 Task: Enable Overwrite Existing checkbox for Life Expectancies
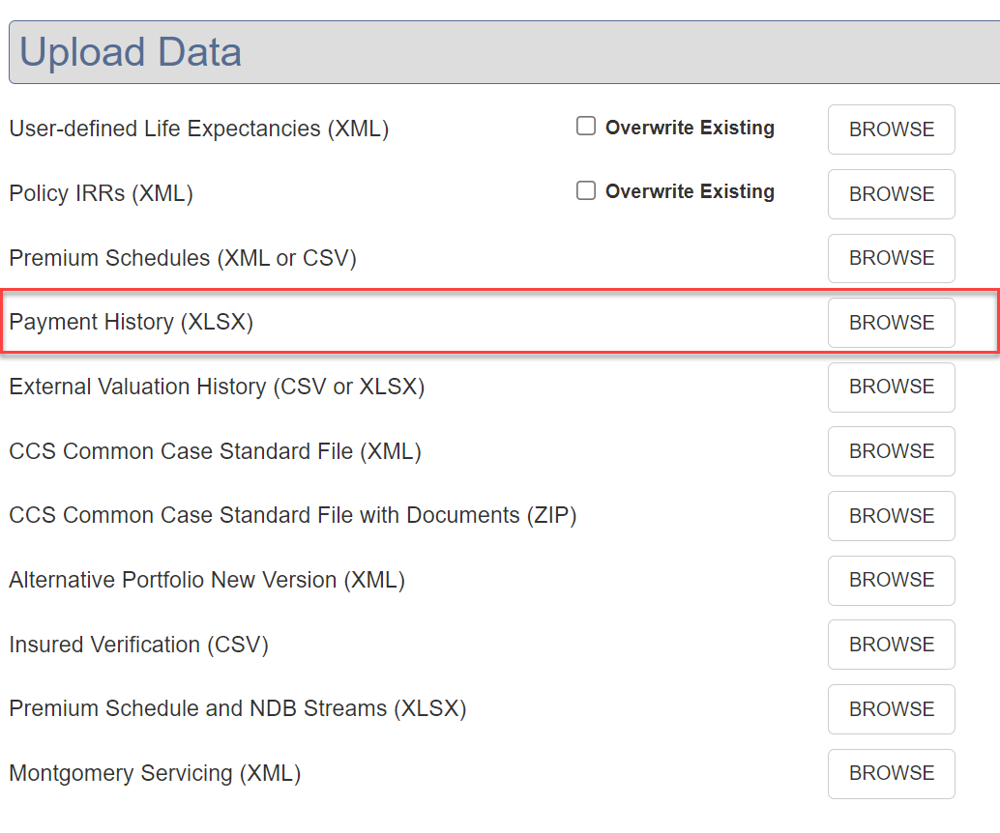[x=586, y=127]
